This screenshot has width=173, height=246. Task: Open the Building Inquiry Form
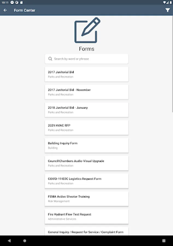pos(86,145)
